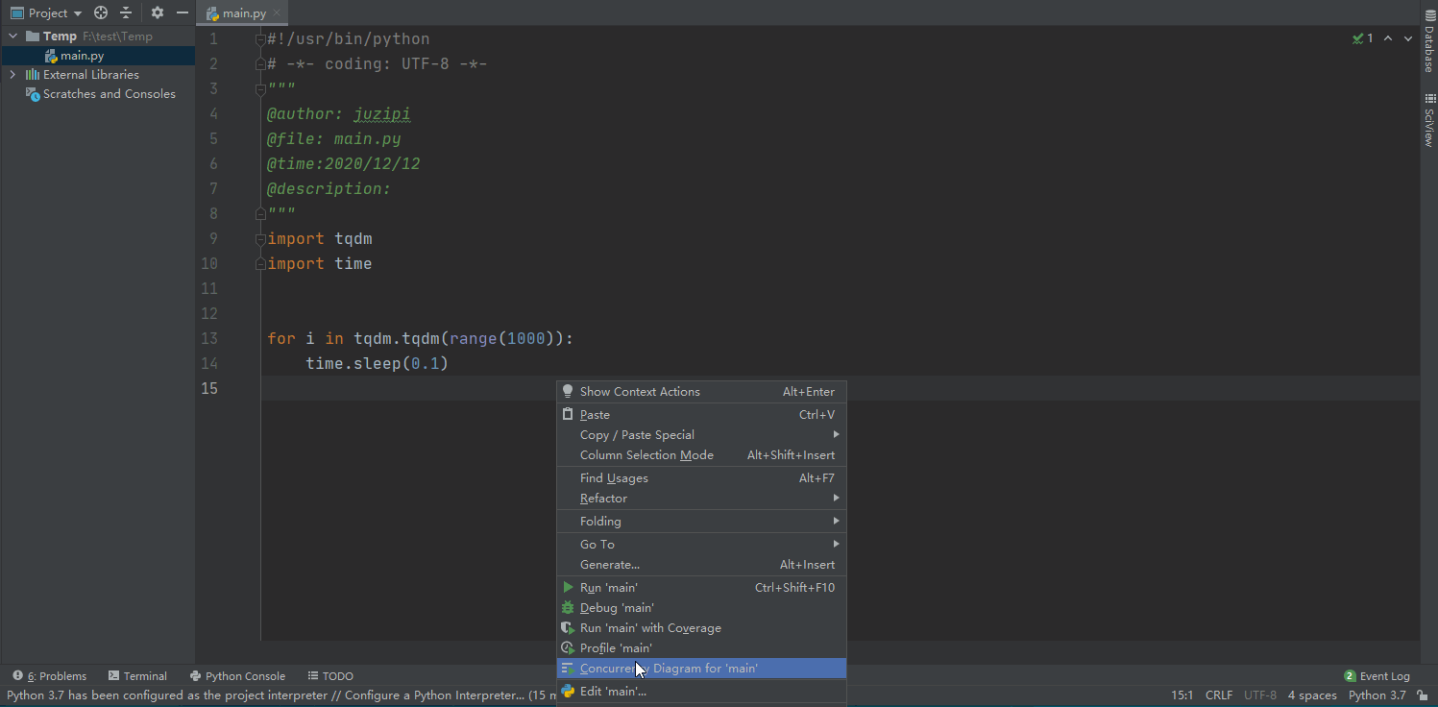Change 4 spaces indent setting
Screen dimensions: 1438x707
coord(1312,695)
